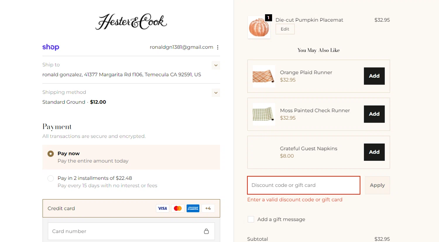Click email ronaldgn1381@gmail.com
Viewport: 439px width, 242px height.
181,47
